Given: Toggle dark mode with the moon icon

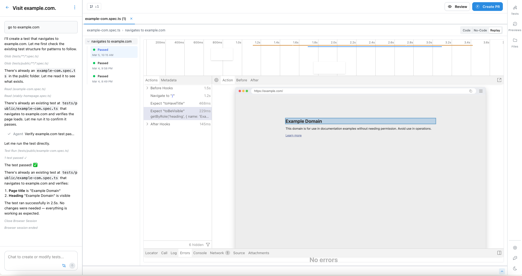Looking at the screenshot, I should (515, 268).
